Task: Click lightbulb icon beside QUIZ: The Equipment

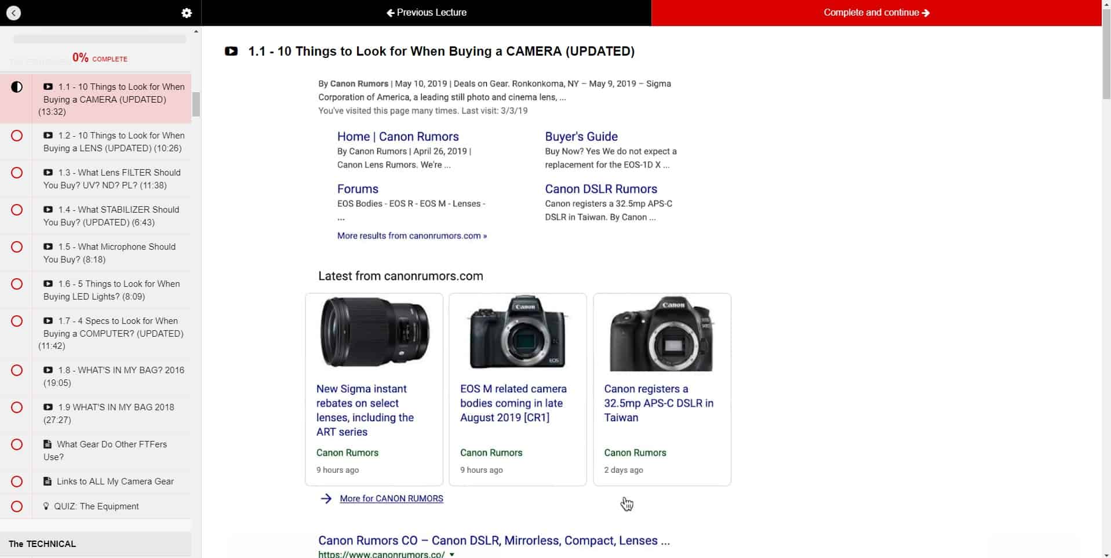Action: coord(46,506)
